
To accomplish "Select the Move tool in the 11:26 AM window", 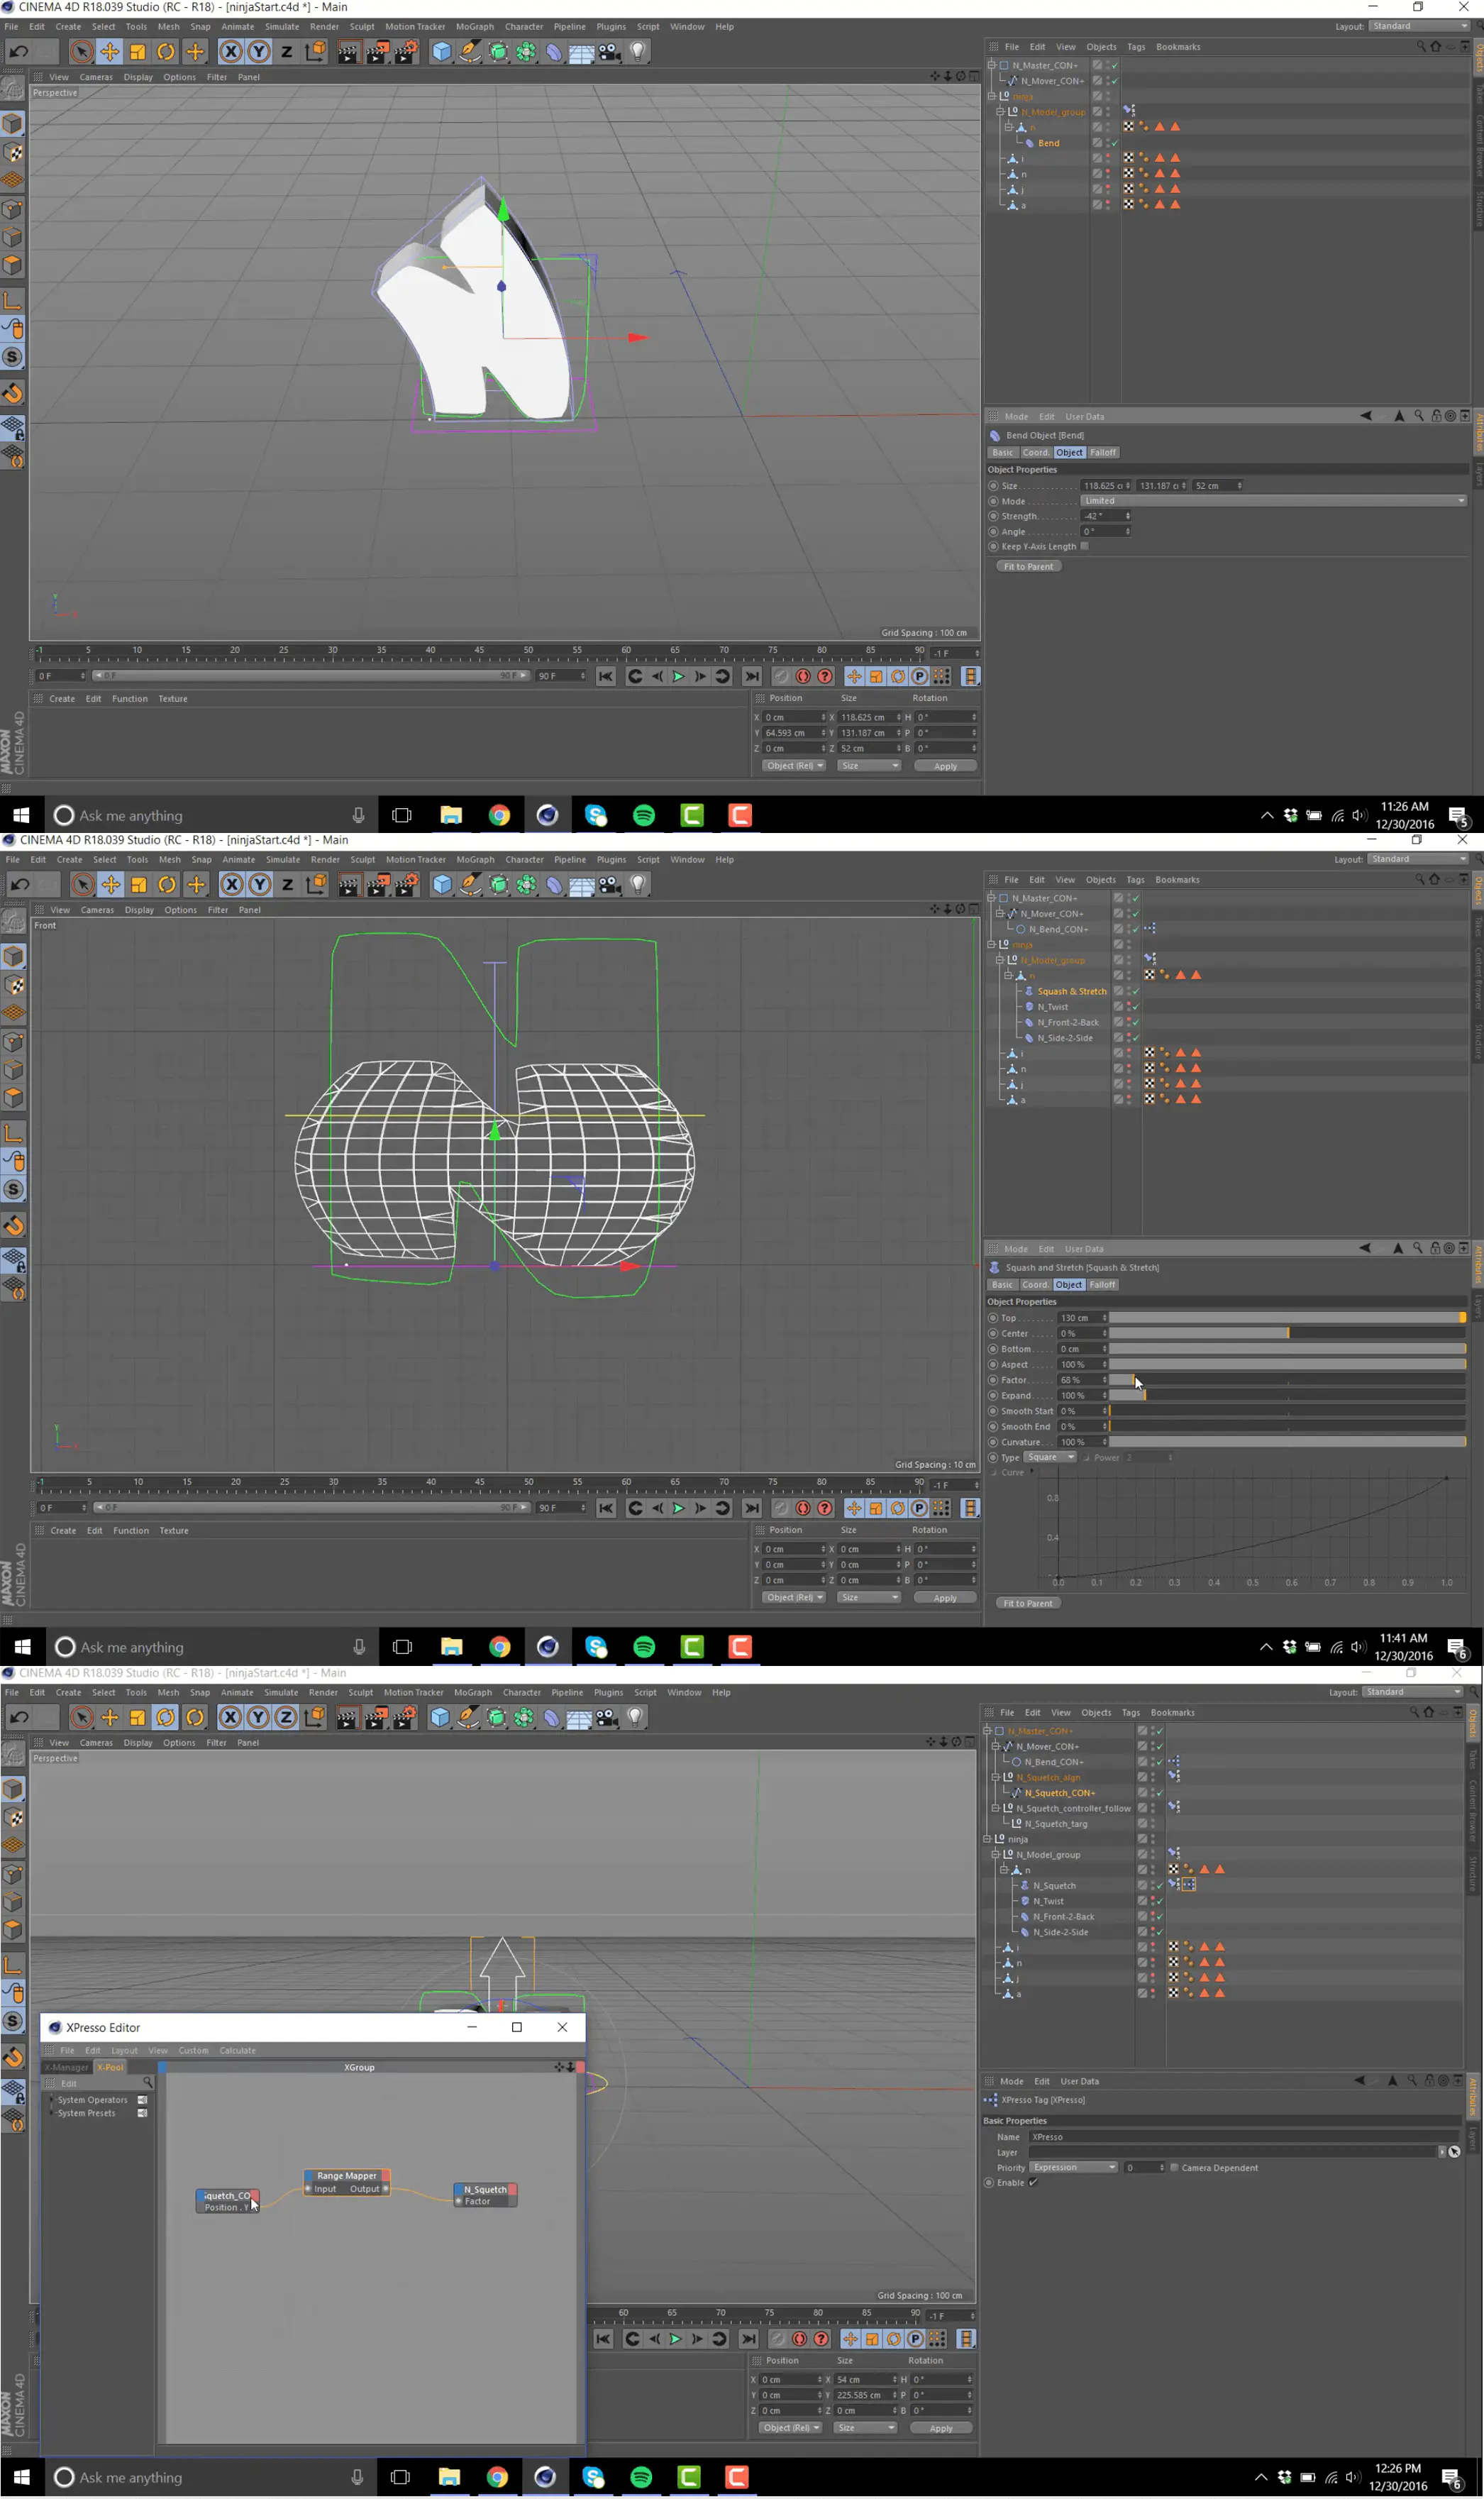I will pos(110,52).
